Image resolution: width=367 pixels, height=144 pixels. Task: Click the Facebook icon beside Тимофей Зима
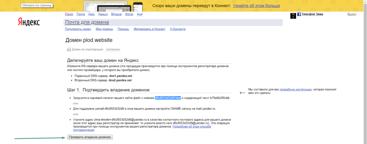coord(299,14)
